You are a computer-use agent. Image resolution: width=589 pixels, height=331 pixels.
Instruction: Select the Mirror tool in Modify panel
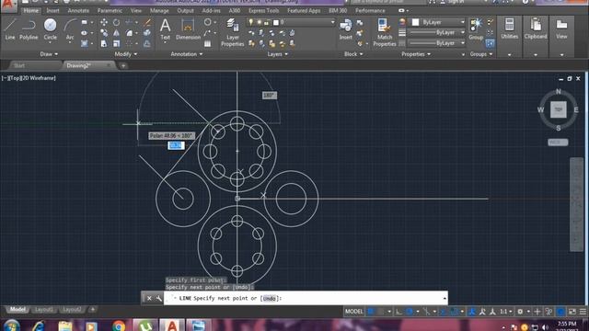pyautogui.click(x=117, y=33)
